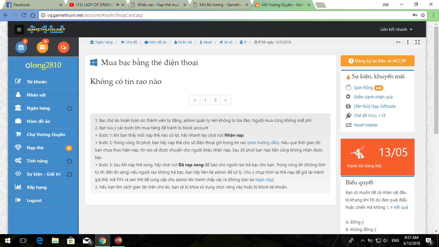The width and height of the screenshot is (439, 247).
Task: Open the Spin Rồng event link
Action: [x=363, y=88]
